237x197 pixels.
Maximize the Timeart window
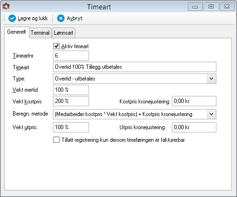[211, 7]
